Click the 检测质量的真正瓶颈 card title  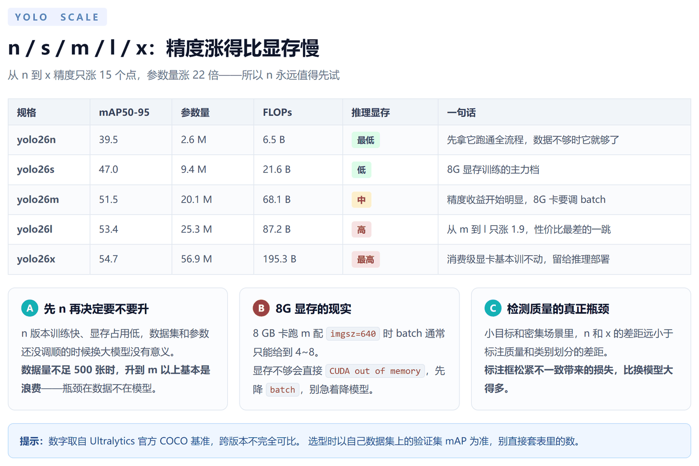tap(558, 309)
